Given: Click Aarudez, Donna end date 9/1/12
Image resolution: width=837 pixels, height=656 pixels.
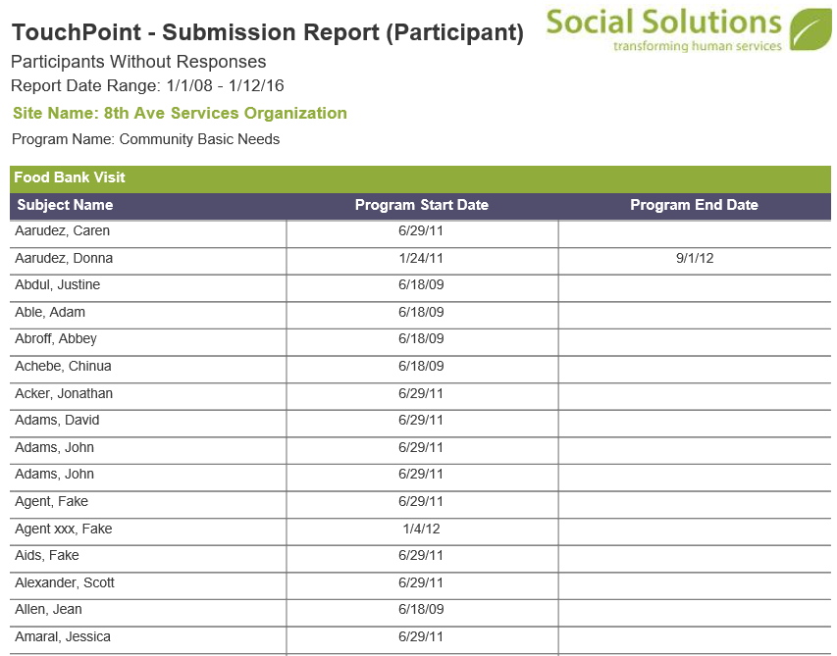Looking at the screenshot, I should [695, 258].
